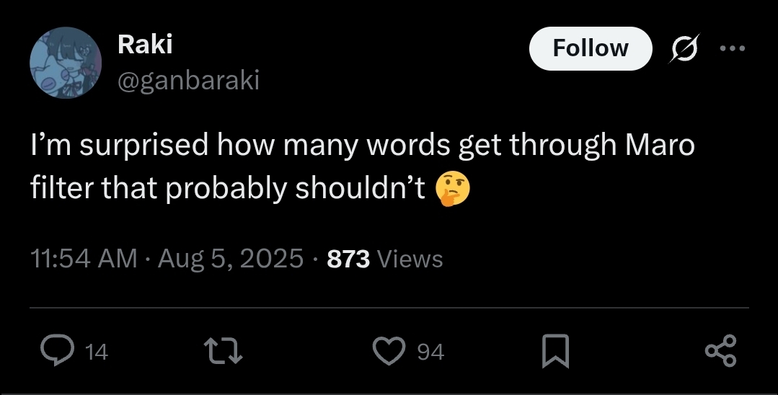Screen dimensions: 778x395
Task: Follow the Raki account
Action: point(590,48)
